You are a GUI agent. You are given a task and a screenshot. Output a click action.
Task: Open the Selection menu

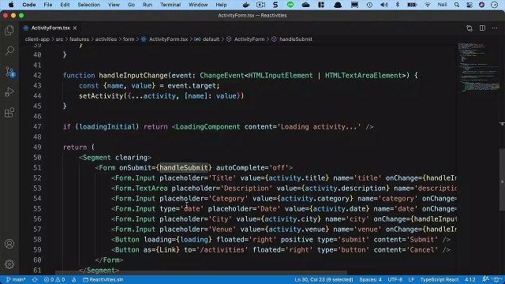click(x=88, y=5)
